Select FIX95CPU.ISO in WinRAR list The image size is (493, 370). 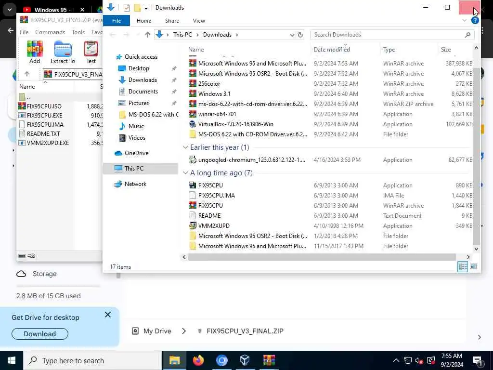tap(44, 106)
